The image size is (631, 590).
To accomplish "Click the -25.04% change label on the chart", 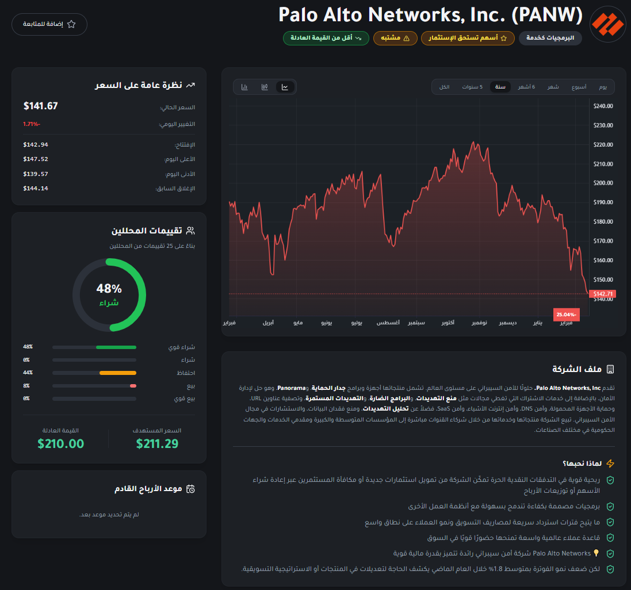I will [x=566, y=315].
